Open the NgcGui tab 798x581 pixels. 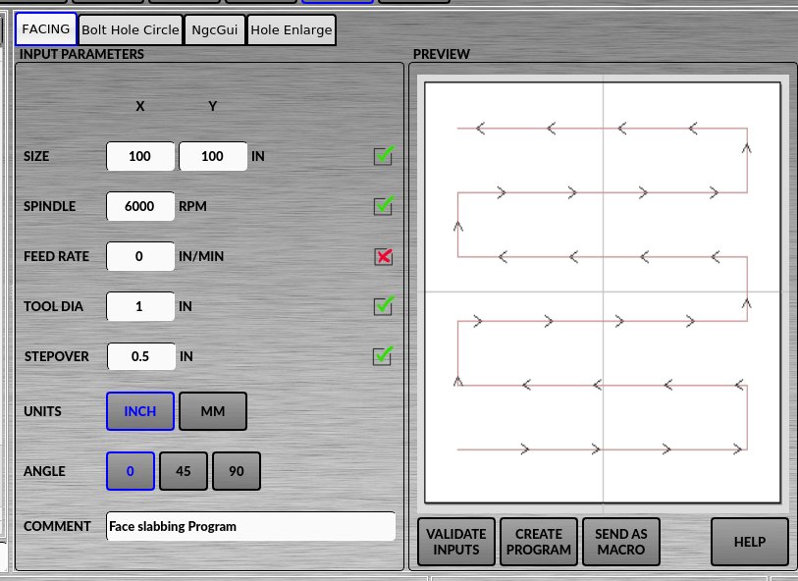[215, 30]
